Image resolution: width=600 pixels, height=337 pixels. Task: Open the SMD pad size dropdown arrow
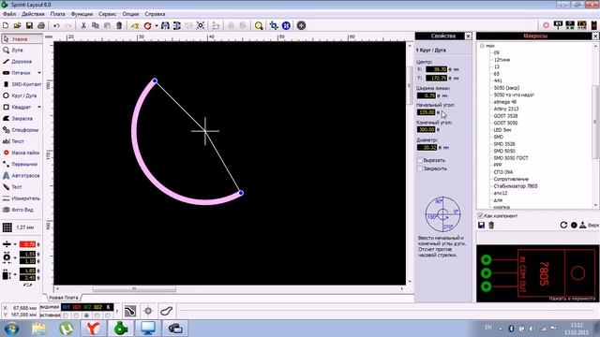pyautogui.click(x=15, y=274)
